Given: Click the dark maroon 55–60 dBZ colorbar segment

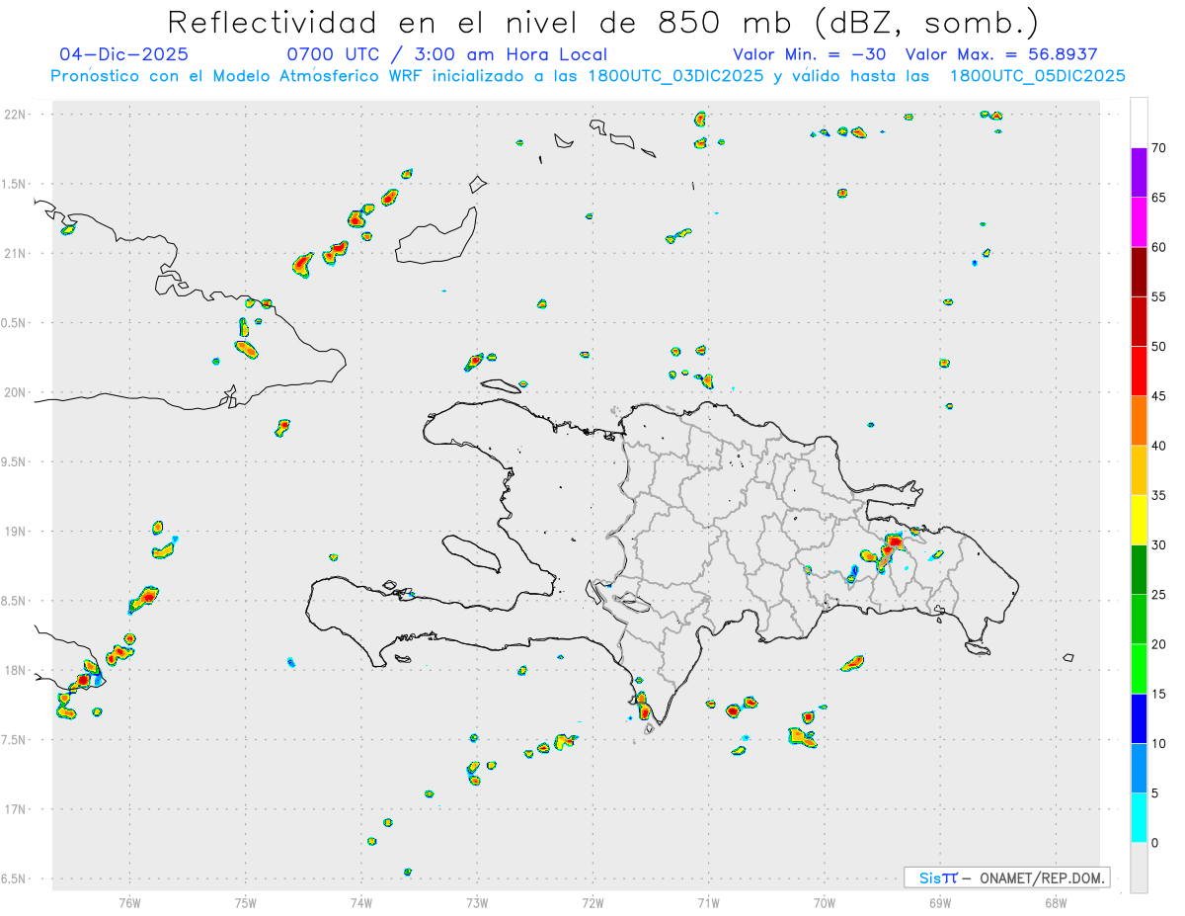Looking at the screenshot, I should (1139, 272).
